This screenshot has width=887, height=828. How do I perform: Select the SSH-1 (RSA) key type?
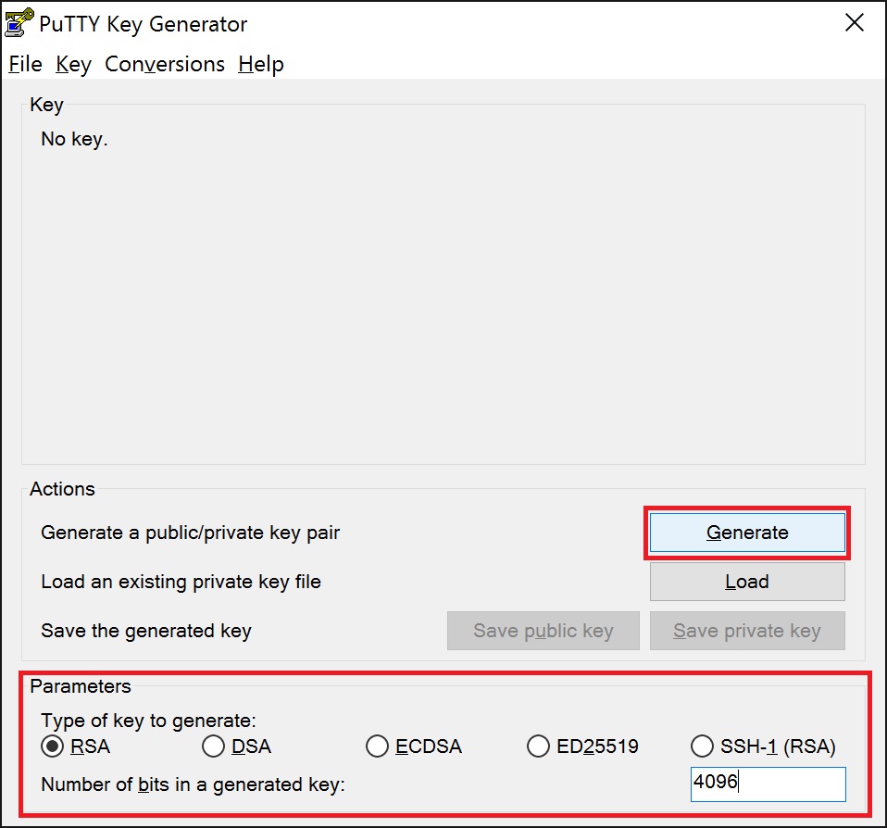tap(703, 746)
